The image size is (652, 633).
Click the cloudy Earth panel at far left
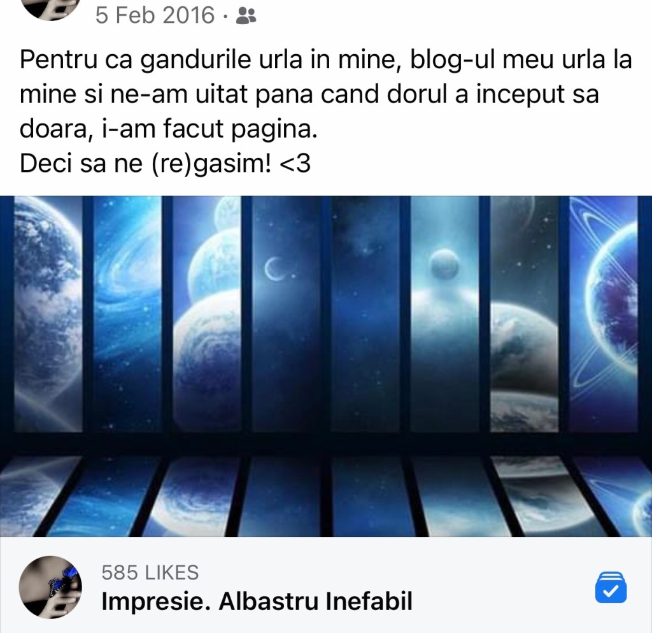48,314
